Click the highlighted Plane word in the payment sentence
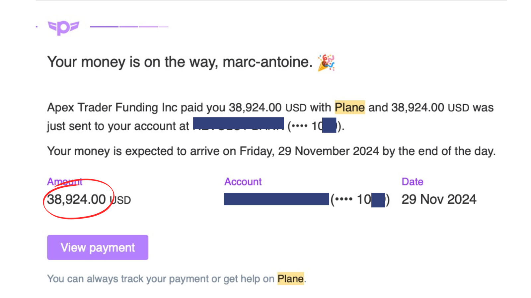This screenshot has width=531, height=298. [349, 108]
